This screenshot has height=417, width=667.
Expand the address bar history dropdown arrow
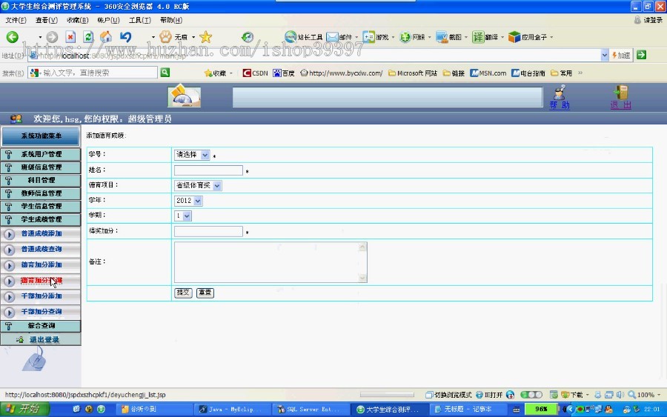pyautogui.click(x=605, y=55)
